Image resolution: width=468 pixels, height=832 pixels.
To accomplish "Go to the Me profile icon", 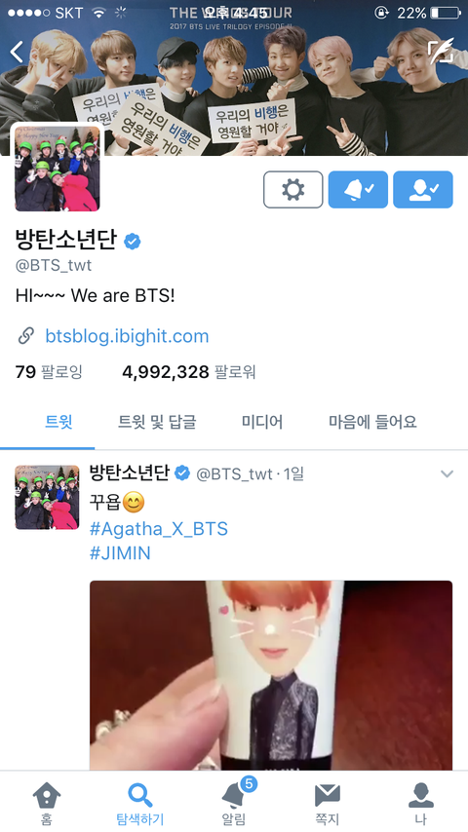I will pos(421,804).
